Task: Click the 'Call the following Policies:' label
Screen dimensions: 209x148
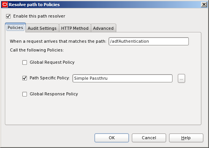Action: pos(37,50)
